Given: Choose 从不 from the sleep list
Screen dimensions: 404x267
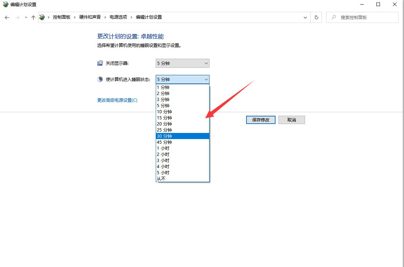Looking at the screenshot, I should coord(183,179).
